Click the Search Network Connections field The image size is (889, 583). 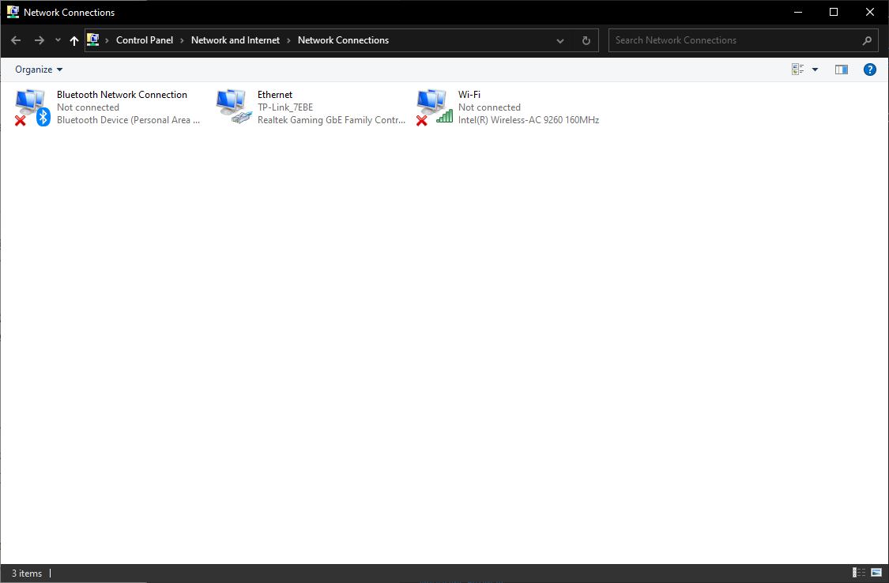[x=735, y=40]
